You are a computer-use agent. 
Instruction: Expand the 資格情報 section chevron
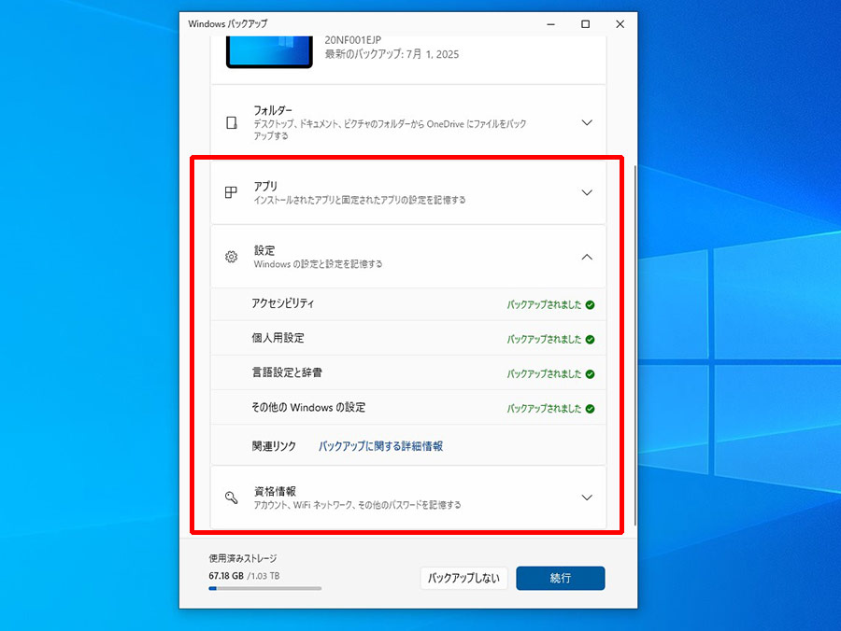tap(587, 498)
